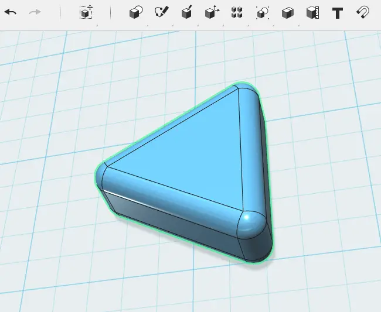The height and width of the screenshot is (312, 381).
Task: Open the Construct tool
Action: 186,12
